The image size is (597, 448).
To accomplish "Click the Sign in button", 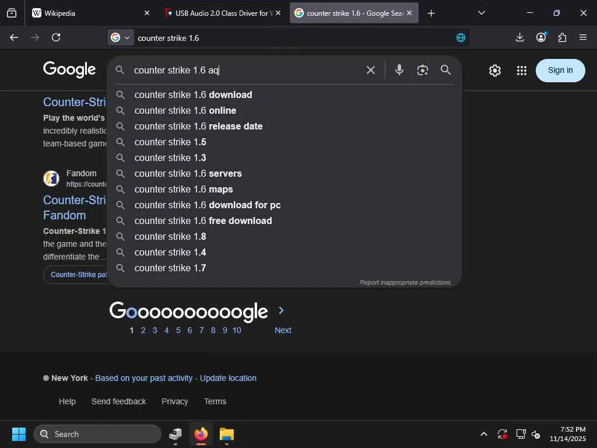I will [560, 71].
